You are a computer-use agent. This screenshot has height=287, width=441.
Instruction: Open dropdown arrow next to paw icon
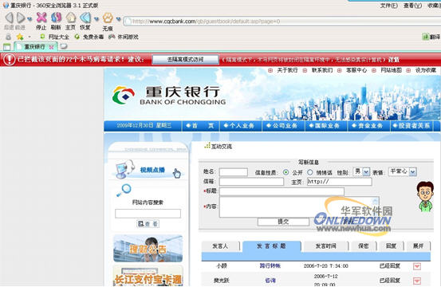coord(118,19)
